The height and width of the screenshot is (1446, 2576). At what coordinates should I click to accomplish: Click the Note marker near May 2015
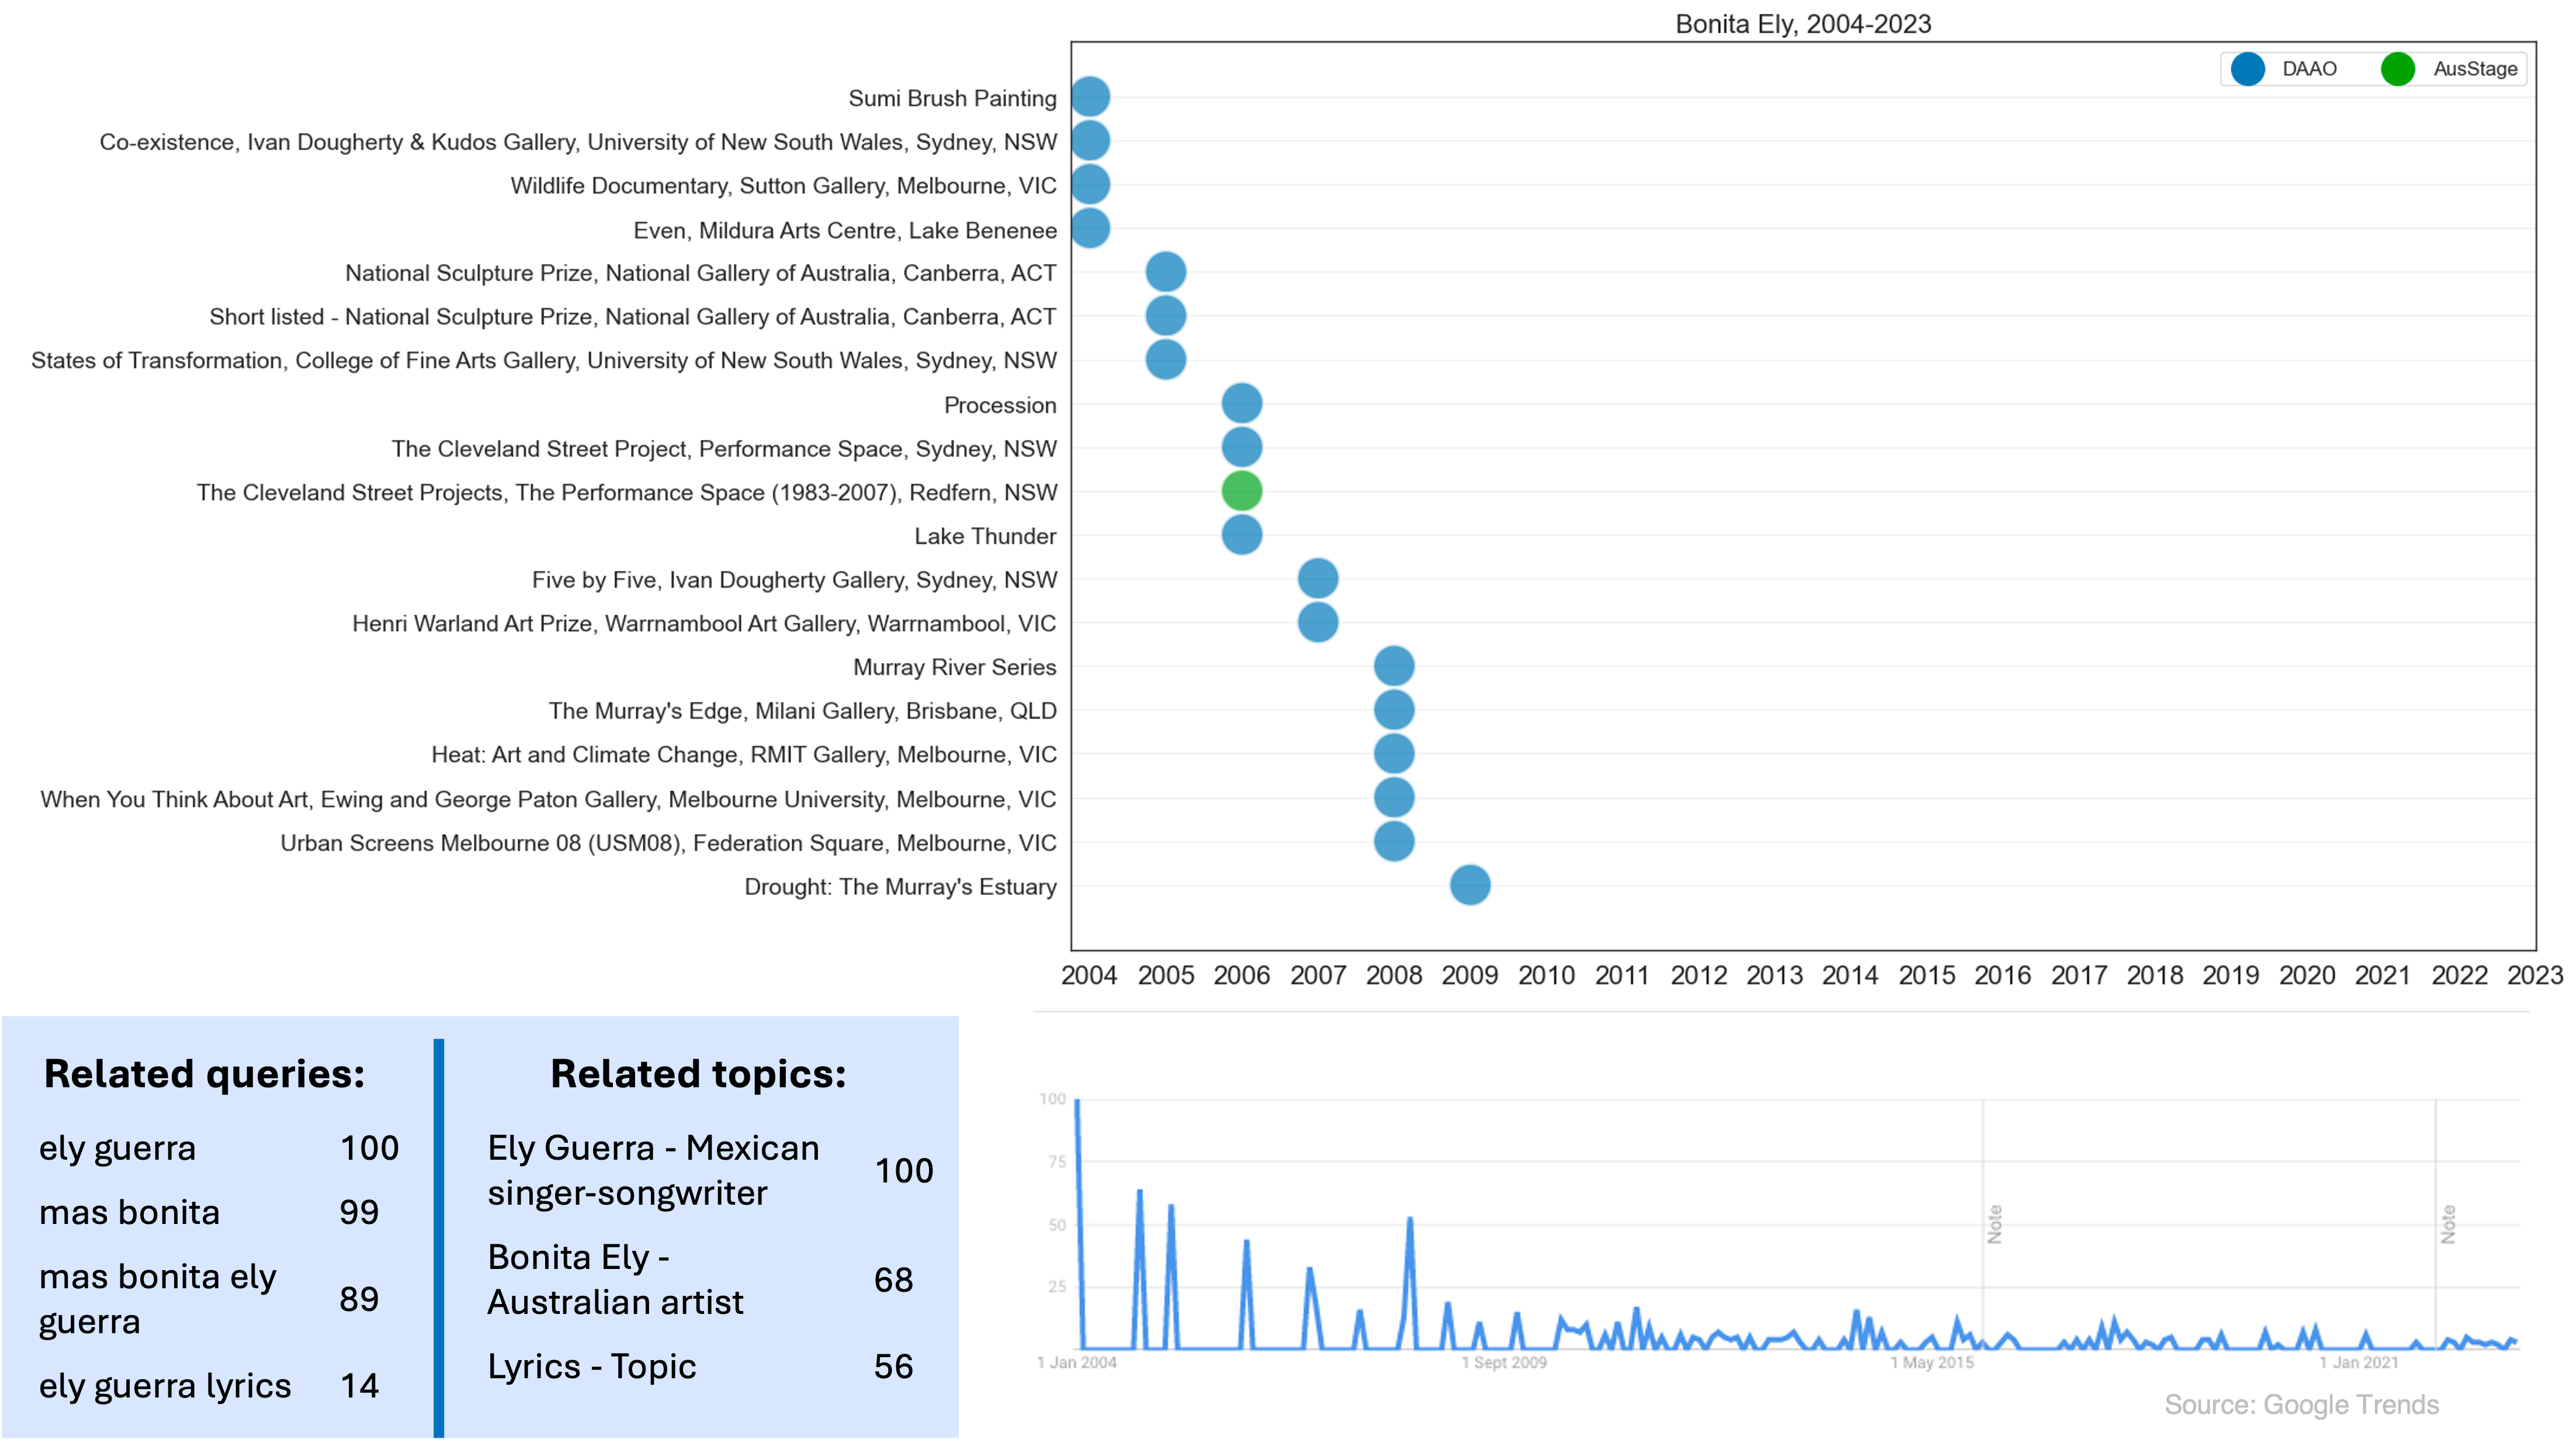(1995, 1224)
